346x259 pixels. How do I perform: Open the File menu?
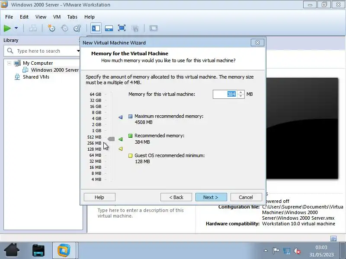tap(9, 17)
